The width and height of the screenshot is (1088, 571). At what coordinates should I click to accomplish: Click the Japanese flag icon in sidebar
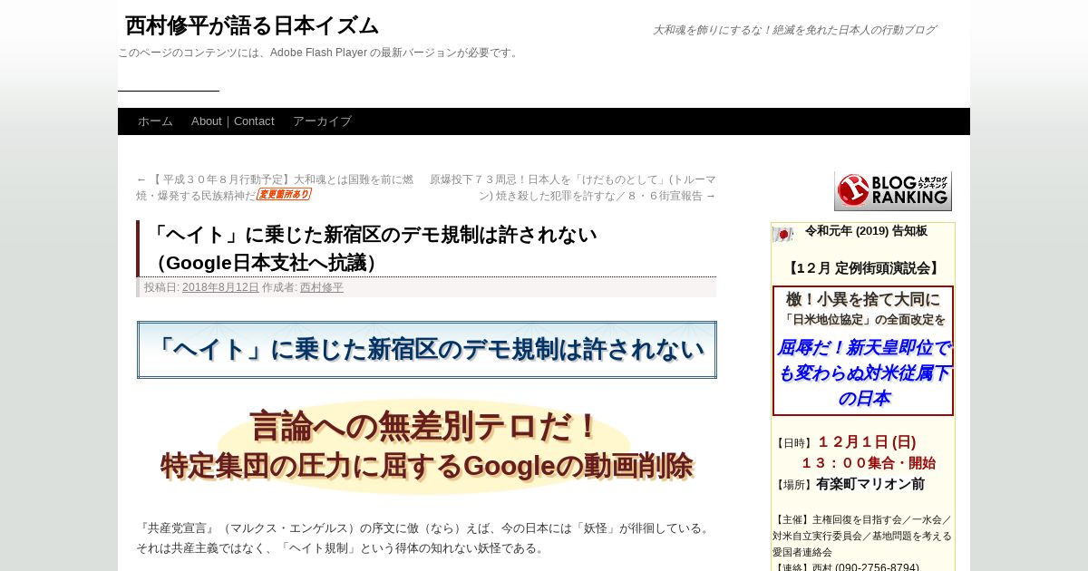coord(782,234)
